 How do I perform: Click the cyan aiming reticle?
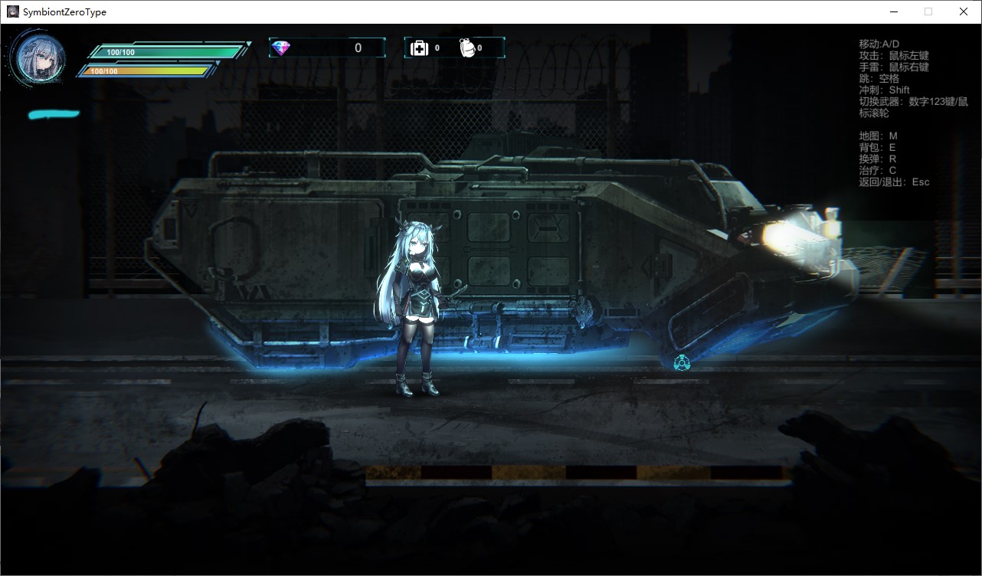pos(681,363)
